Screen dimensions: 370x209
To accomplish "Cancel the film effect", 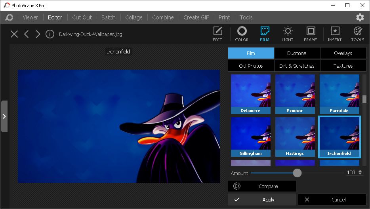I will click(332, 199).
